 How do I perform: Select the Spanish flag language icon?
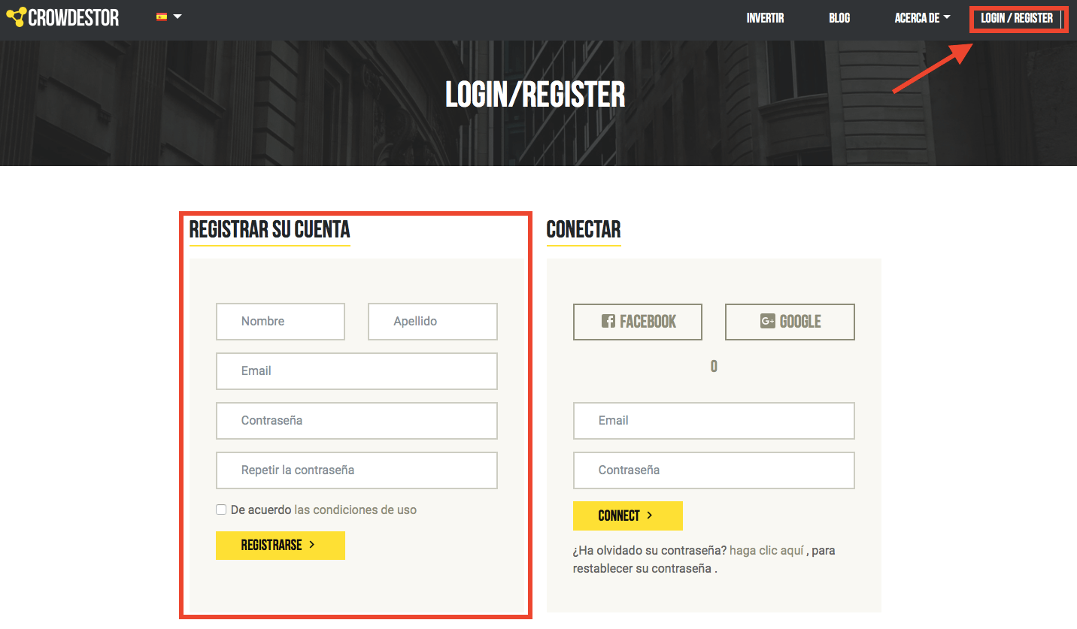pos(161,17)
